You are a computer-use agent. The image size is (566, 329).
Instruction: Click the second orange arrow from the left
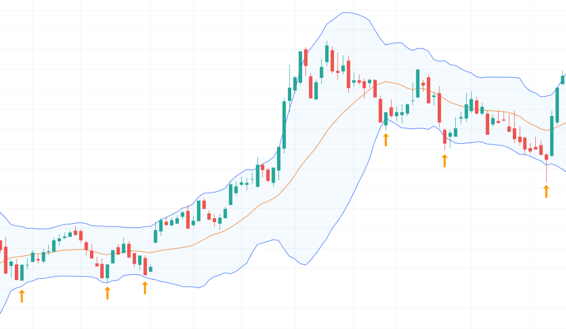107,293
